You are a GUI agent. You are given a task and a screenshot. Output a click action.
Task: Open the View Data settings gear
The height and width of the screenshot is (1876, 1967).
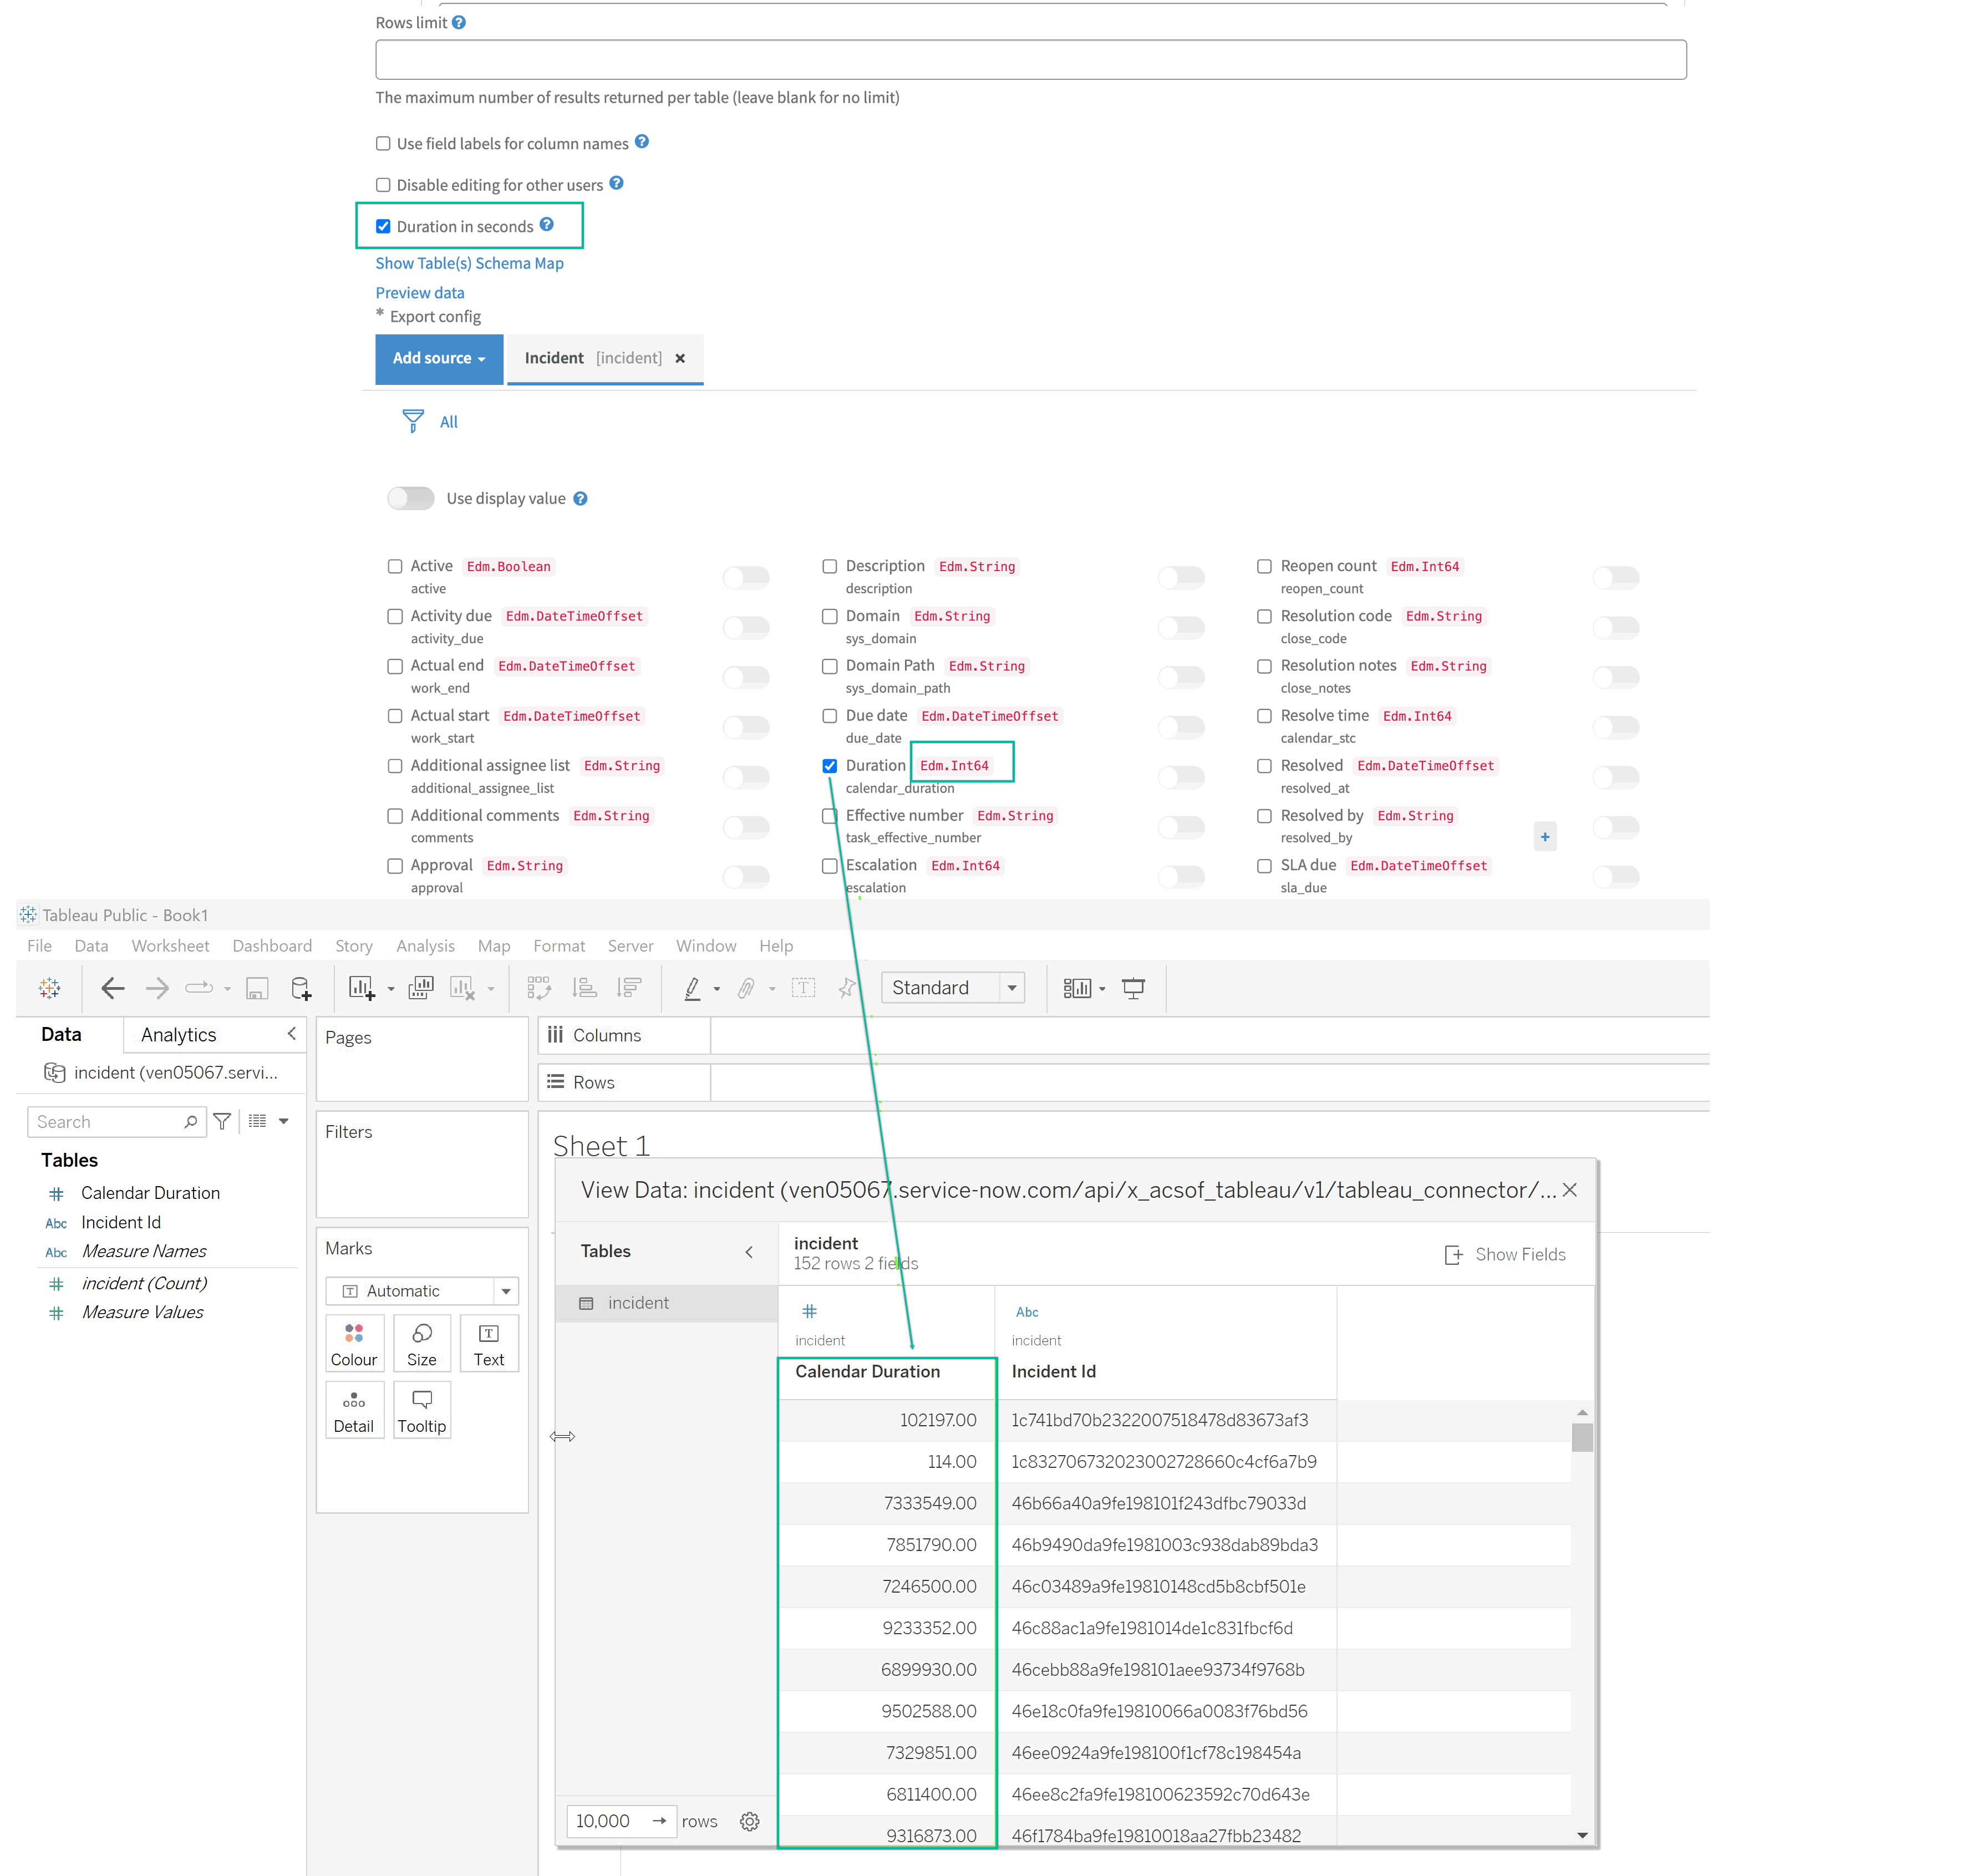coord(749,1821)
